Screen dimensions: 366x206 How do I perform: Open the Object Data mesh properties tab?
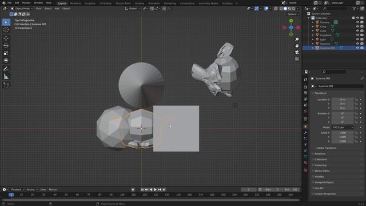(305, 156)
